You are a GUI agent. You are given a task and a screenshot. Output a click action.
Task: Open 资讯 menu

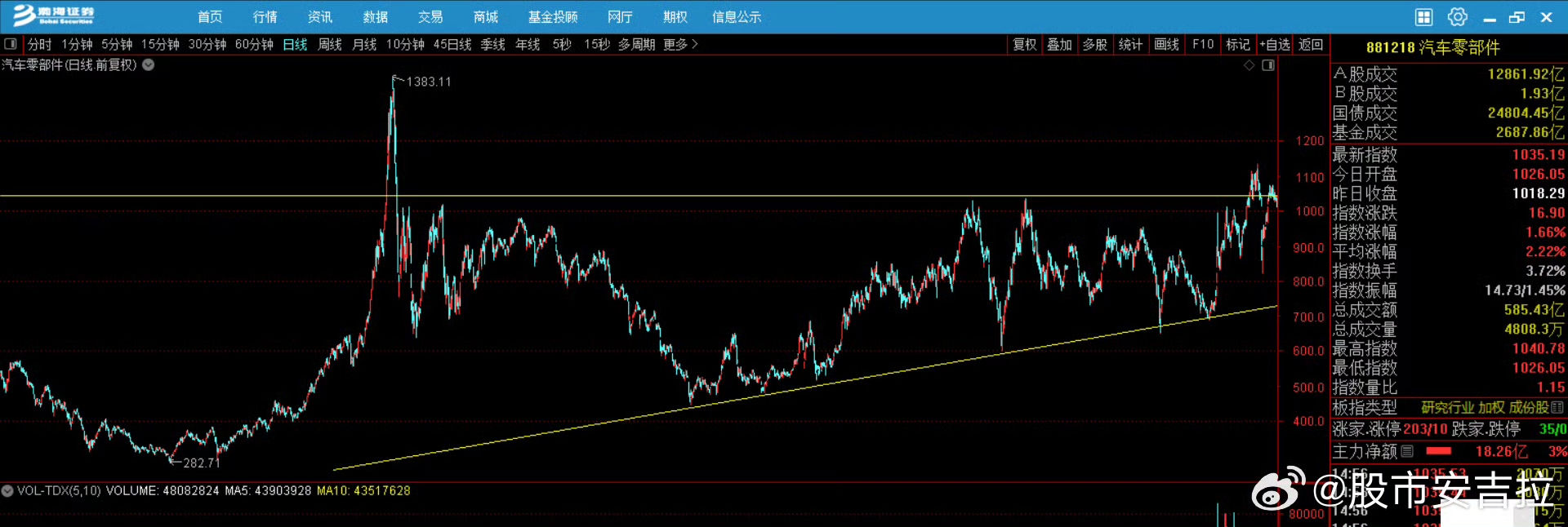point(320,17)
